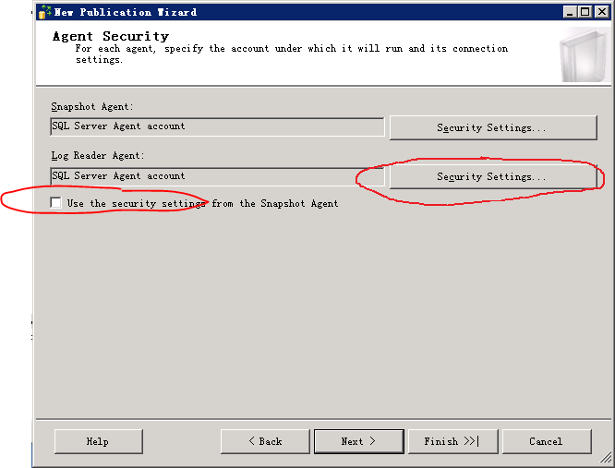The image size is (615, 468).
Task: Click the New Publication Wizard title bar icon
Action: (x=44, y=12)
